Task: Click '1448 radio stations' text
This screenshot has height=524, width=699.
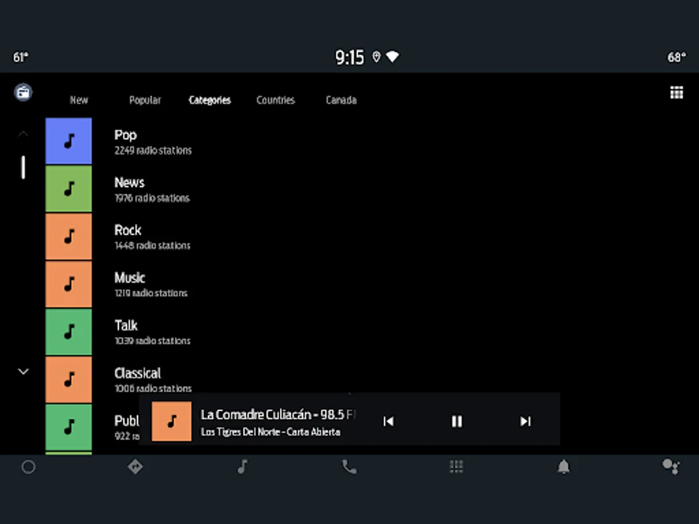Action: pos(152,246)
